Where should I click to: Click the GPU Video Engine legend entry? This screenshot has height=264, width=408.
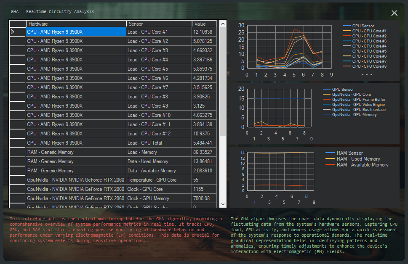pos(354,105)
